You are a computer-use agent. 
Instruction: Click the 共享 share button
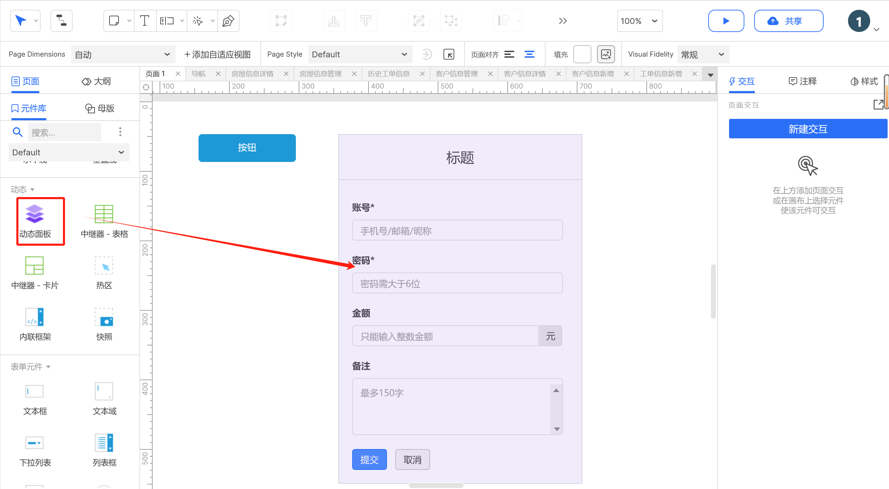click(x=788, y=21)
